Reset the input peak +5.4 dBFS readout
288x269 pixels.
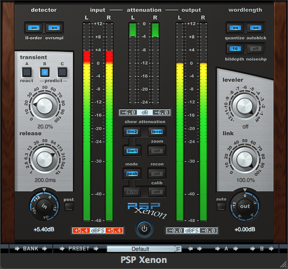click(97, 230)
